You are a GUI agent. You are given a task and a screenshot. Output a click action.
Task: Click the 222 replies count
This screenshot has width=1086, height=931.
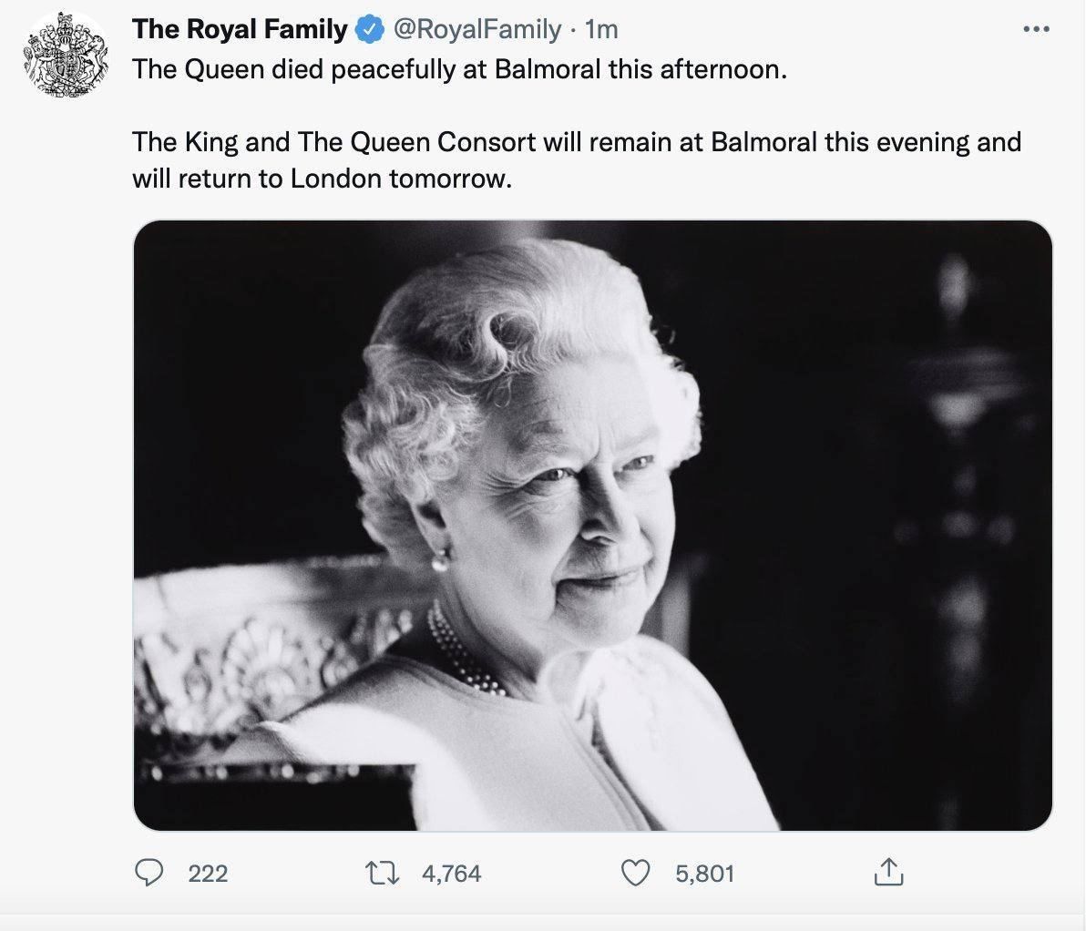208,875
